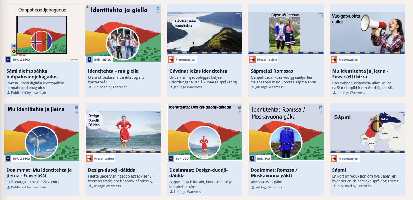The height and width of the screenshot is (200, 413).
Task: Click Presentasjon icon on the Sápmi card
Action: [334, 158]
